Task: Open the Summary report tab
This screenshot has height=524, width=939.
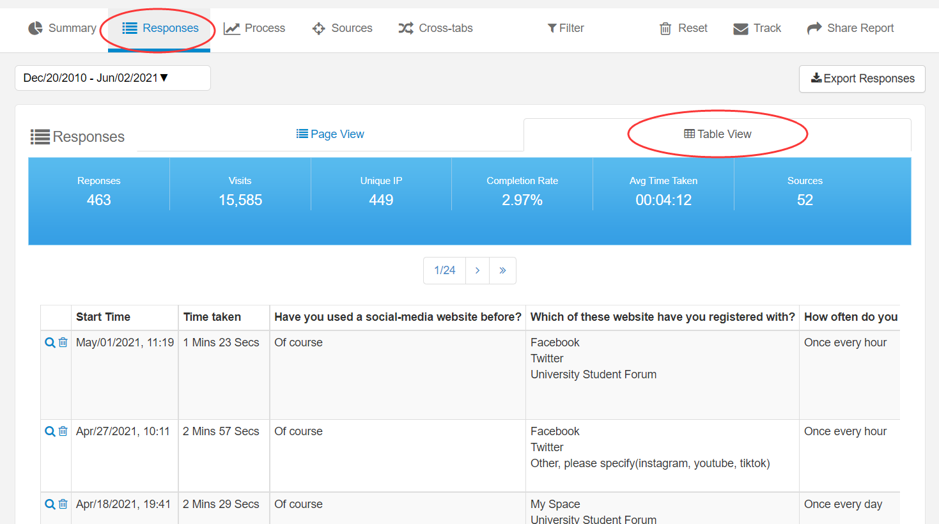Action: coord(62,28)
